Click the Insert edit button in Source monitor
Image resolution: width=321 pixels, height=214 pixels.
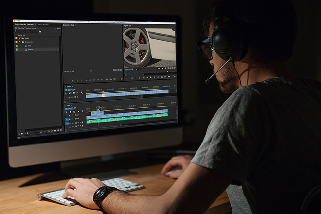107,79
